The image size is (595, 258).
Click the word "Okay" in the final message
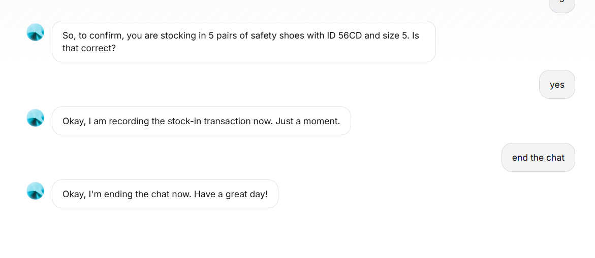[x=73, y=194]
